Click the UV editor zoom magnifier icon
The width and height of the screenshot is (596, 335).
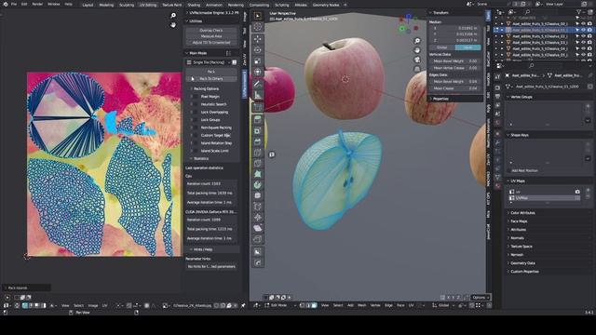173,16
